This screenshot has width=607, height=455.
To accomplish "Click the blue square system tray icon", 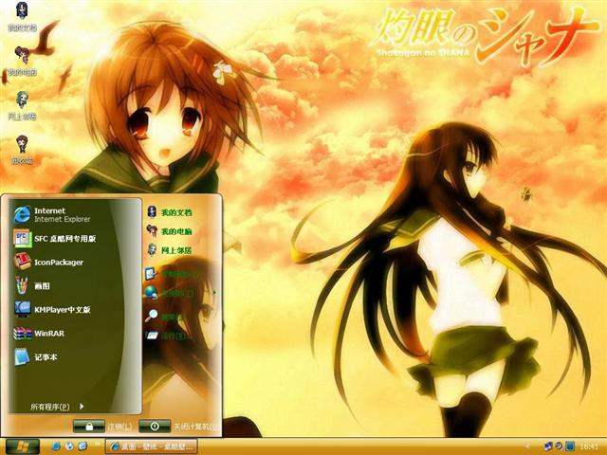I will point(570,446).
